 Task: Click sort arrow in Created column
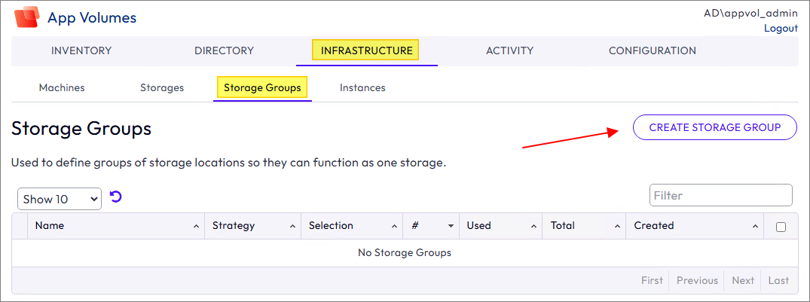coord(755,227)
